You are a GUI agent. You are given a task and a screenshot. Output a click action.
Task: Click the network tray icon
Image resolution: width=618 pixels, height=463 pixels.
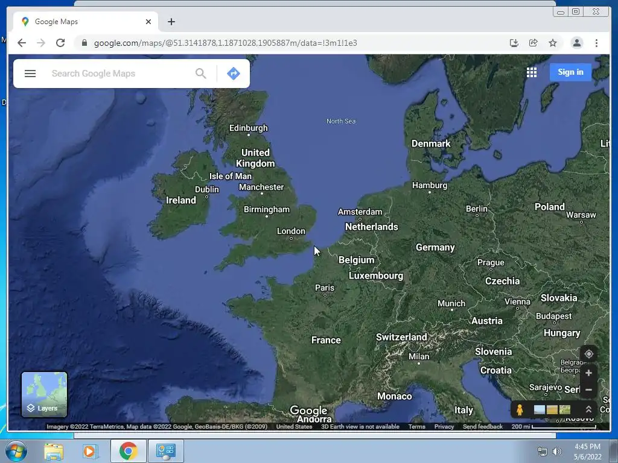coord(543,452)
